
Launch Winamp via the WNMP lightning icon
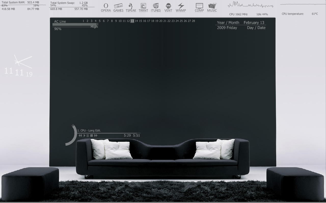click(x=181, y=7)
